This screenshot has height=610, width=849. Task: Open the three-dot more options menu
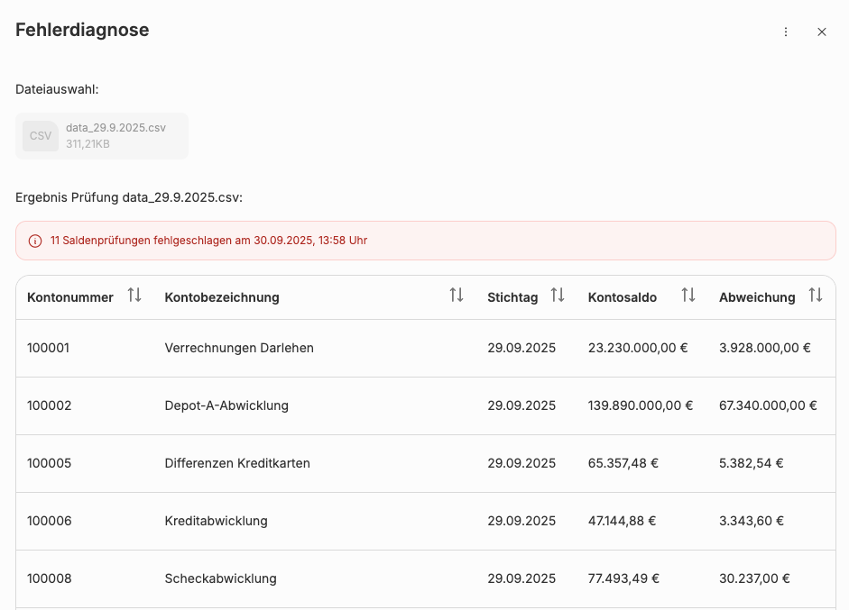coord(785,32)
